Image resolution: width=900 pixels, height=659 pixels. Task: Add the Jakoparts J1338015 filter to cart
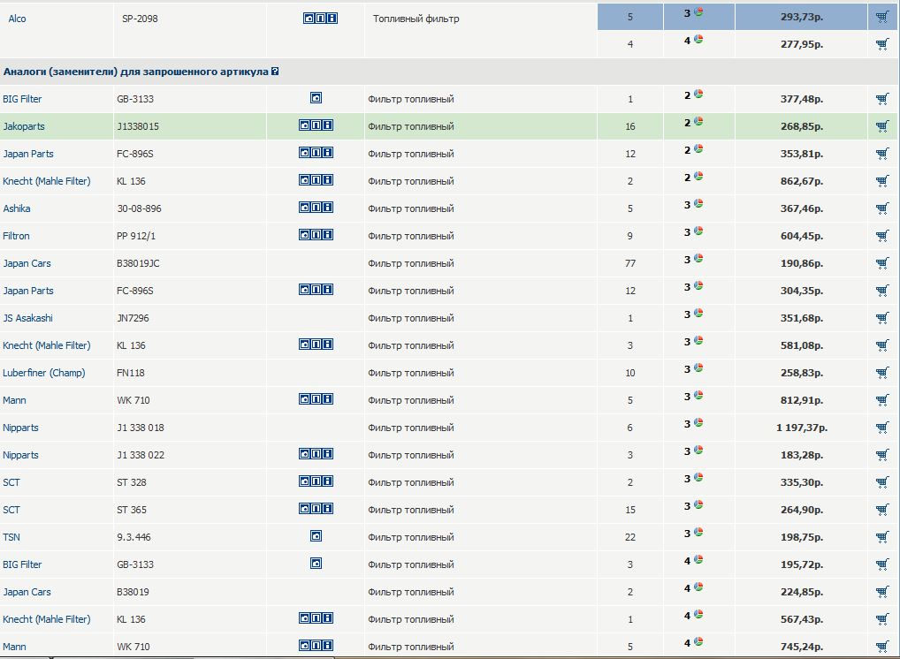[881, 126]
